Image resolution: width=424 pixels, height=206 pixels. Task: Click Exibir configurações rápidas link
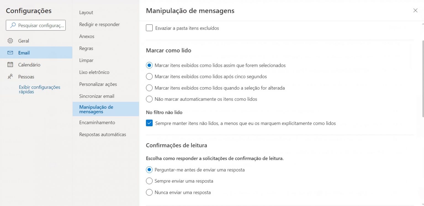coord(39,89)
